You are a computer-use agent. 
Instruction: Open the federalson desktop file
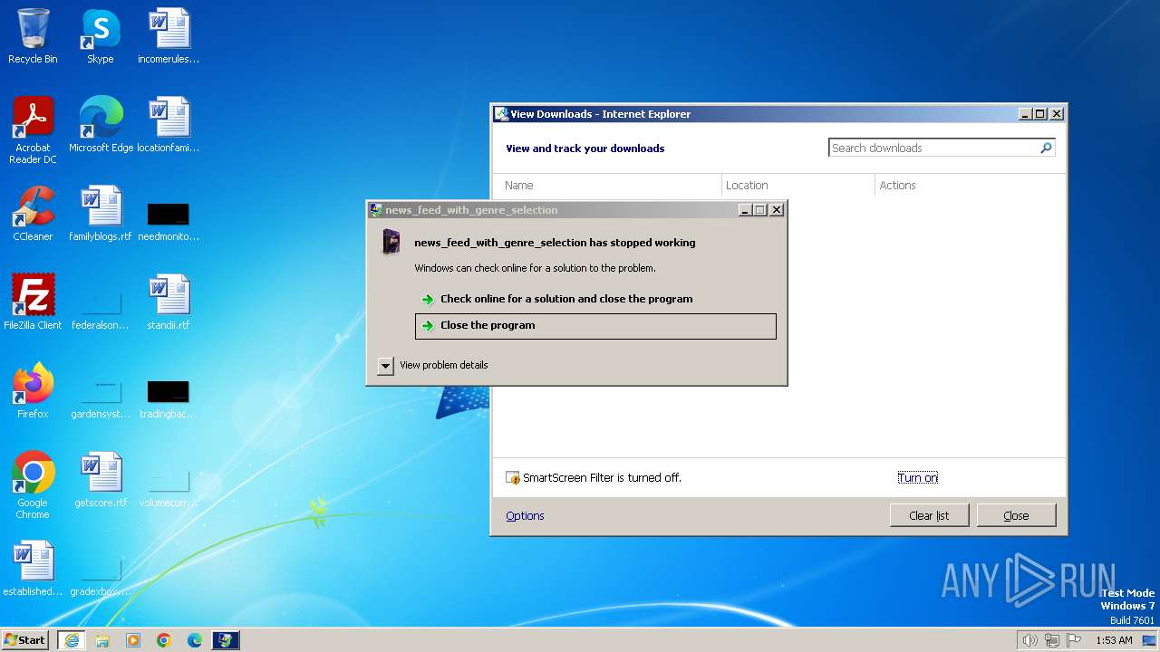[x=101, y=308]
